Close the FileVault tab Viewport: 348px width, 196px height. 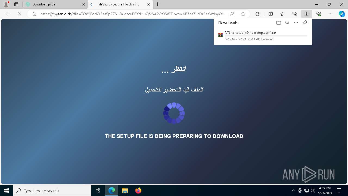pos(148,4)
